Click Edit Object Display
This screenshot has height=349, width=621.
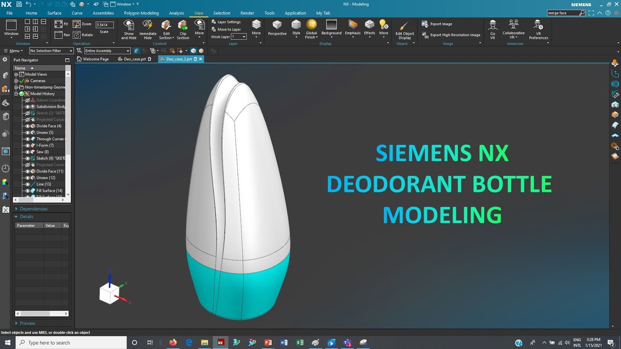pos(405,30)
